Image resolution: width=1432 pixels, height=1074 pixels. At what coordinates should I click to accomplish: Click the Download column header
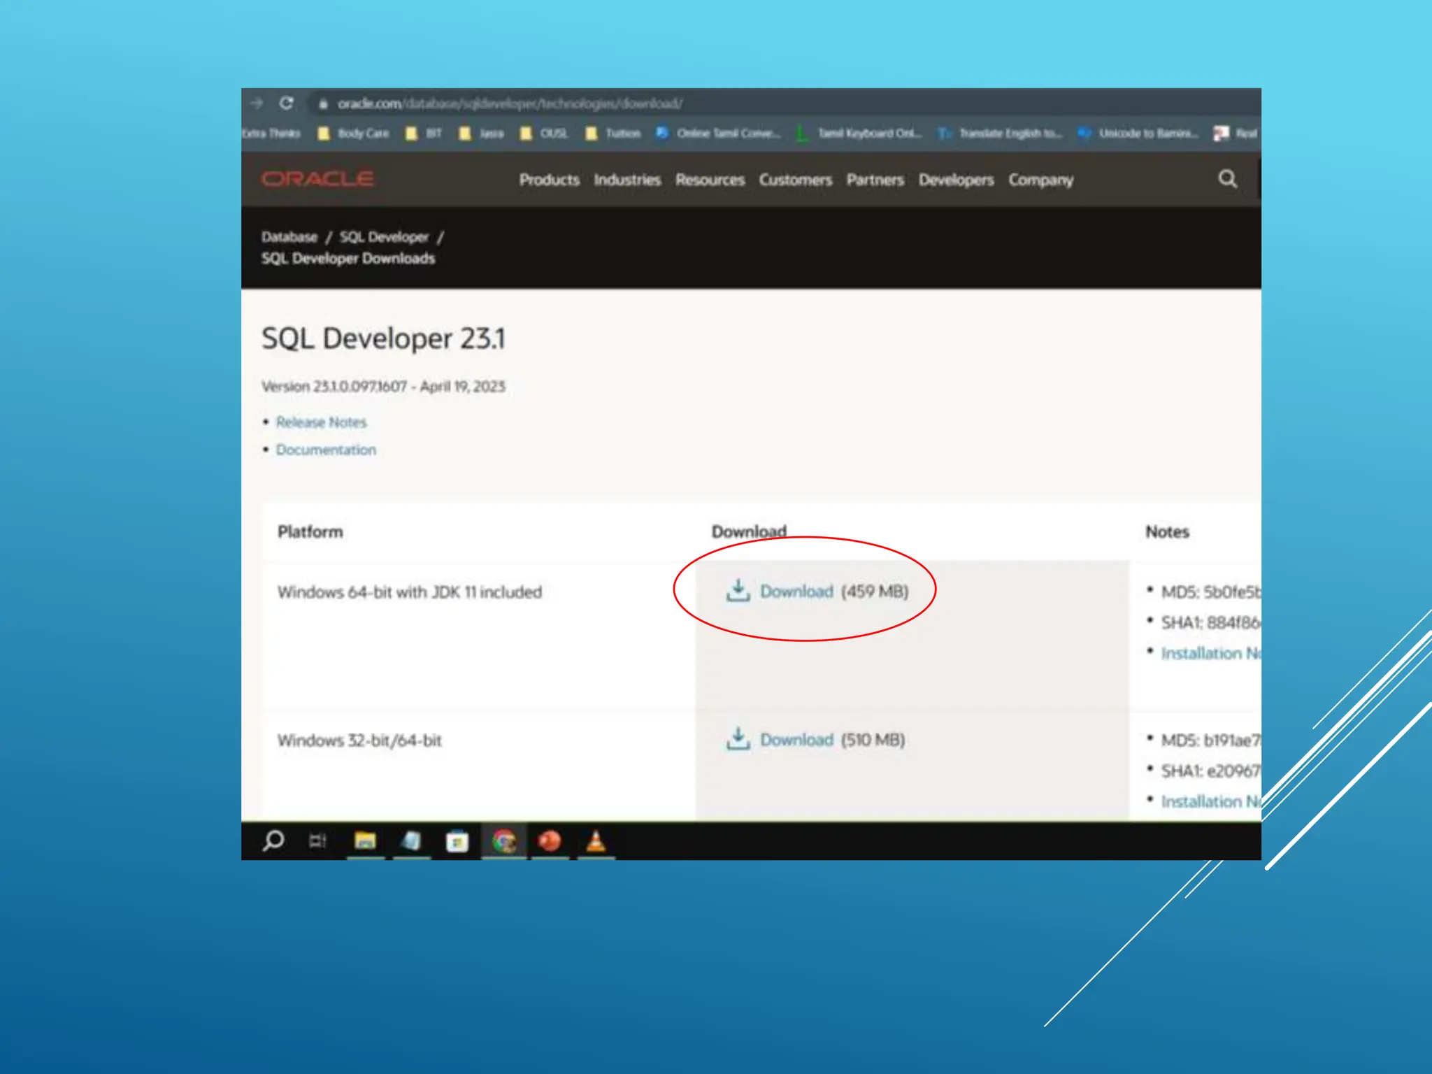[749, 531]
